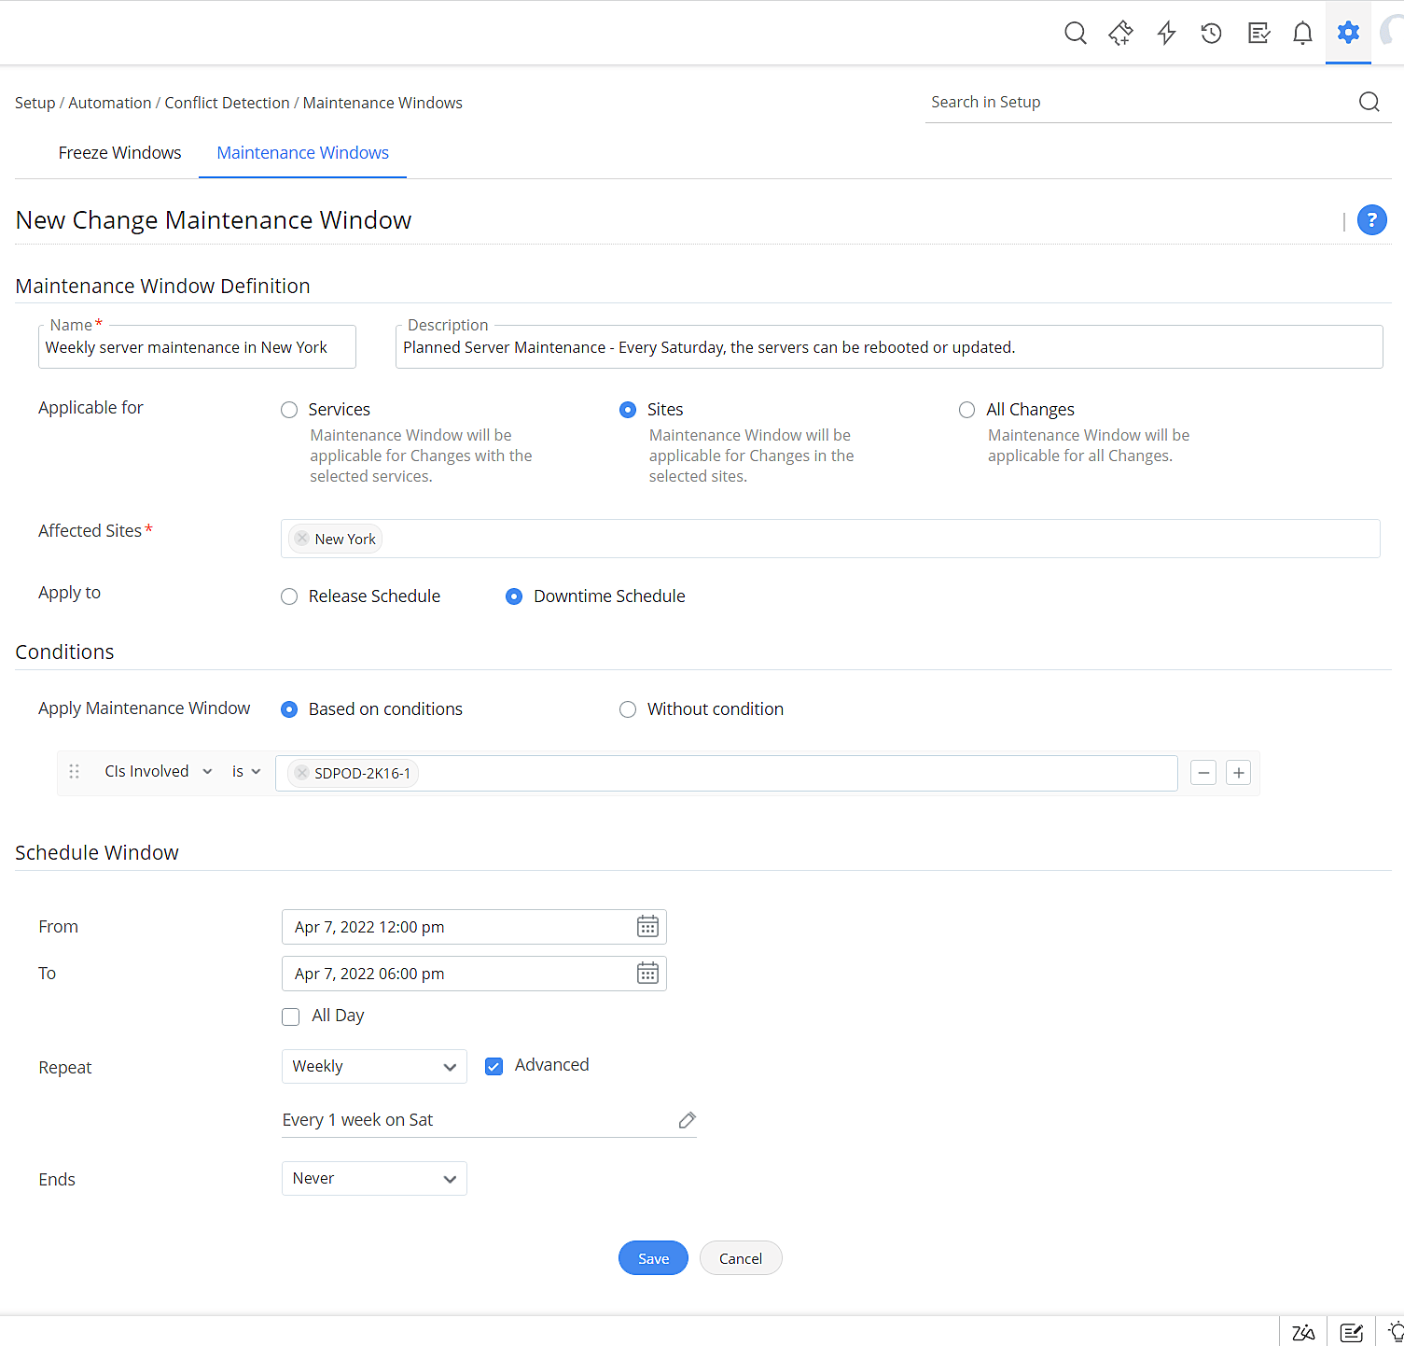This screenshot has width=1404, height=1346.
Task: Open the CIs Involved criteria dropdown
Action: coord(158,772)
